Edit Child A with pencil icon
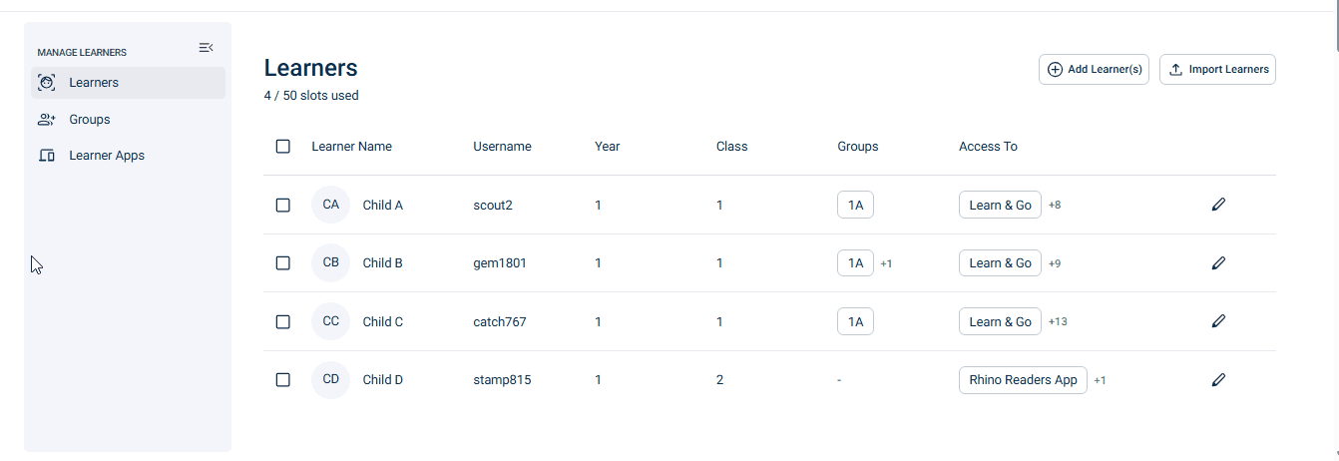The width and height of the screenshot is (1339, 461). click(x=1218, y=205)
